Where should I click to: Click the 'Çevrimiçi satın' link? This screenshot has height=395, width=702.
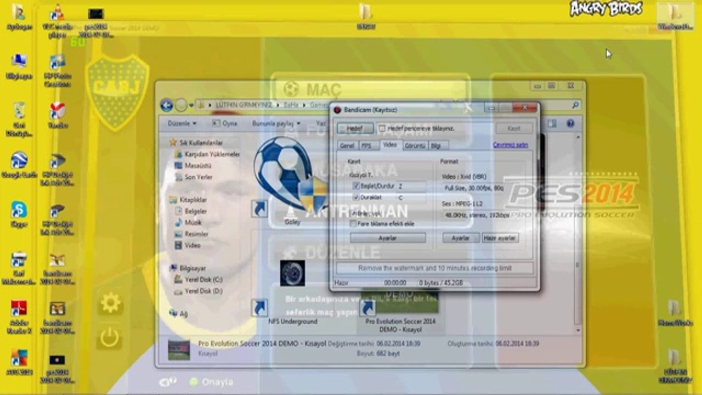click(x=510, y=145)
